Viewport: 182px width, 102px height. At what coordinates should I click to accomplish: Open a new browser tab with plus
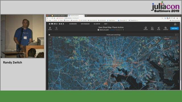point(86,16)
